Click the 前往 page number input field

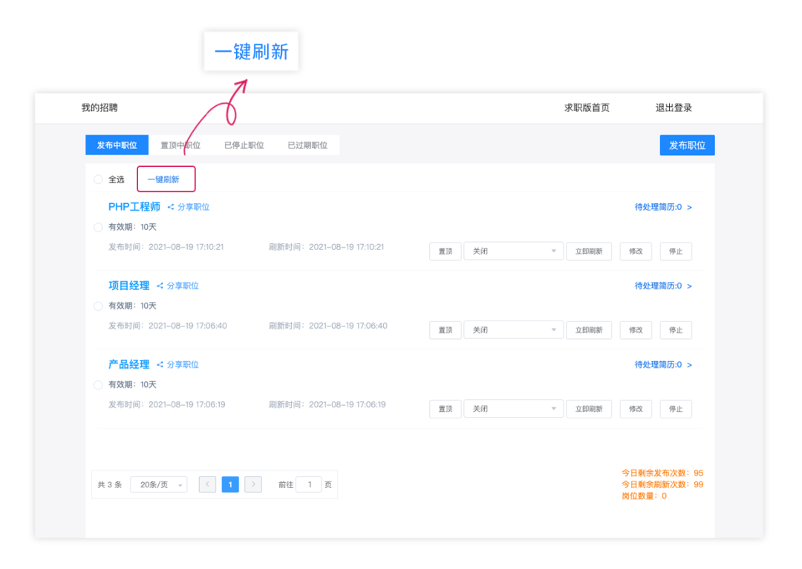(x=309, y=484)
